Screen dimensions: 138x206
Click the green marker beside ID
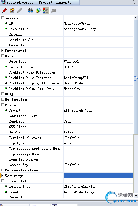pos(6,23)
